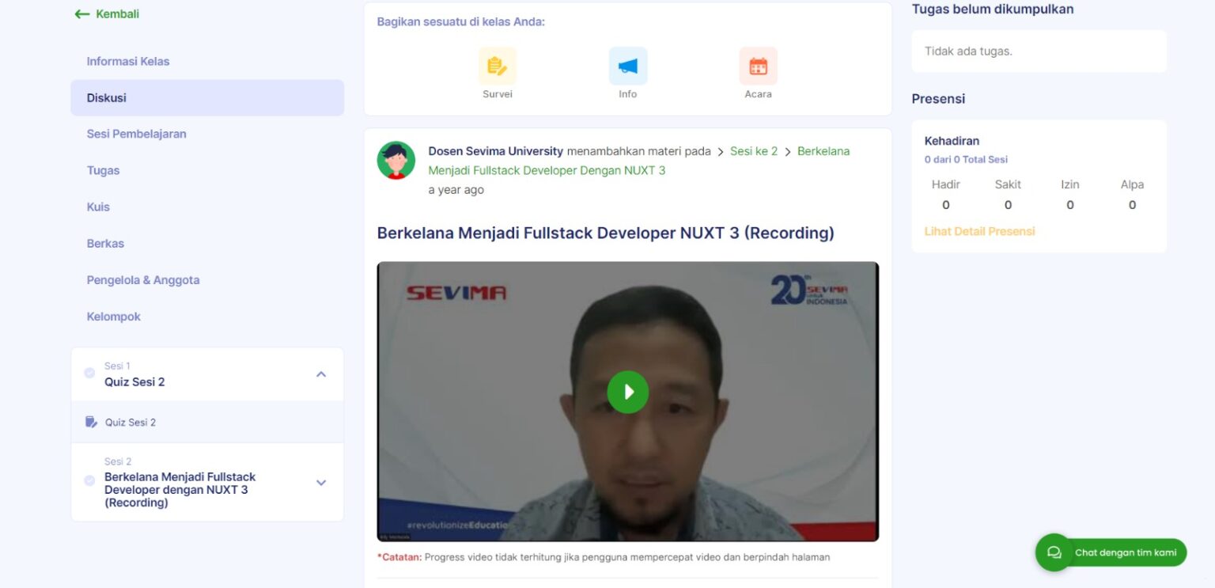Select Berkas in the sidebar
Viewport: 1215px width, 588px height.
[x=105, y=243]
